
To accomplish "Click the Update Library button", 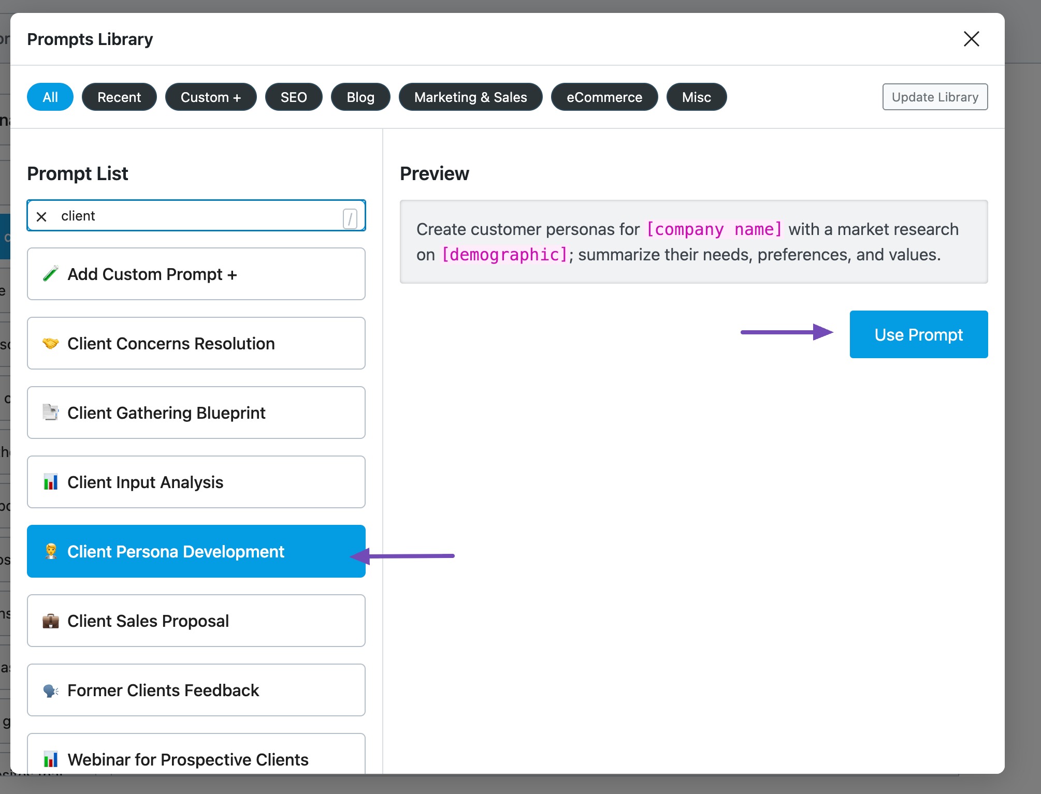I will point(935,97).
